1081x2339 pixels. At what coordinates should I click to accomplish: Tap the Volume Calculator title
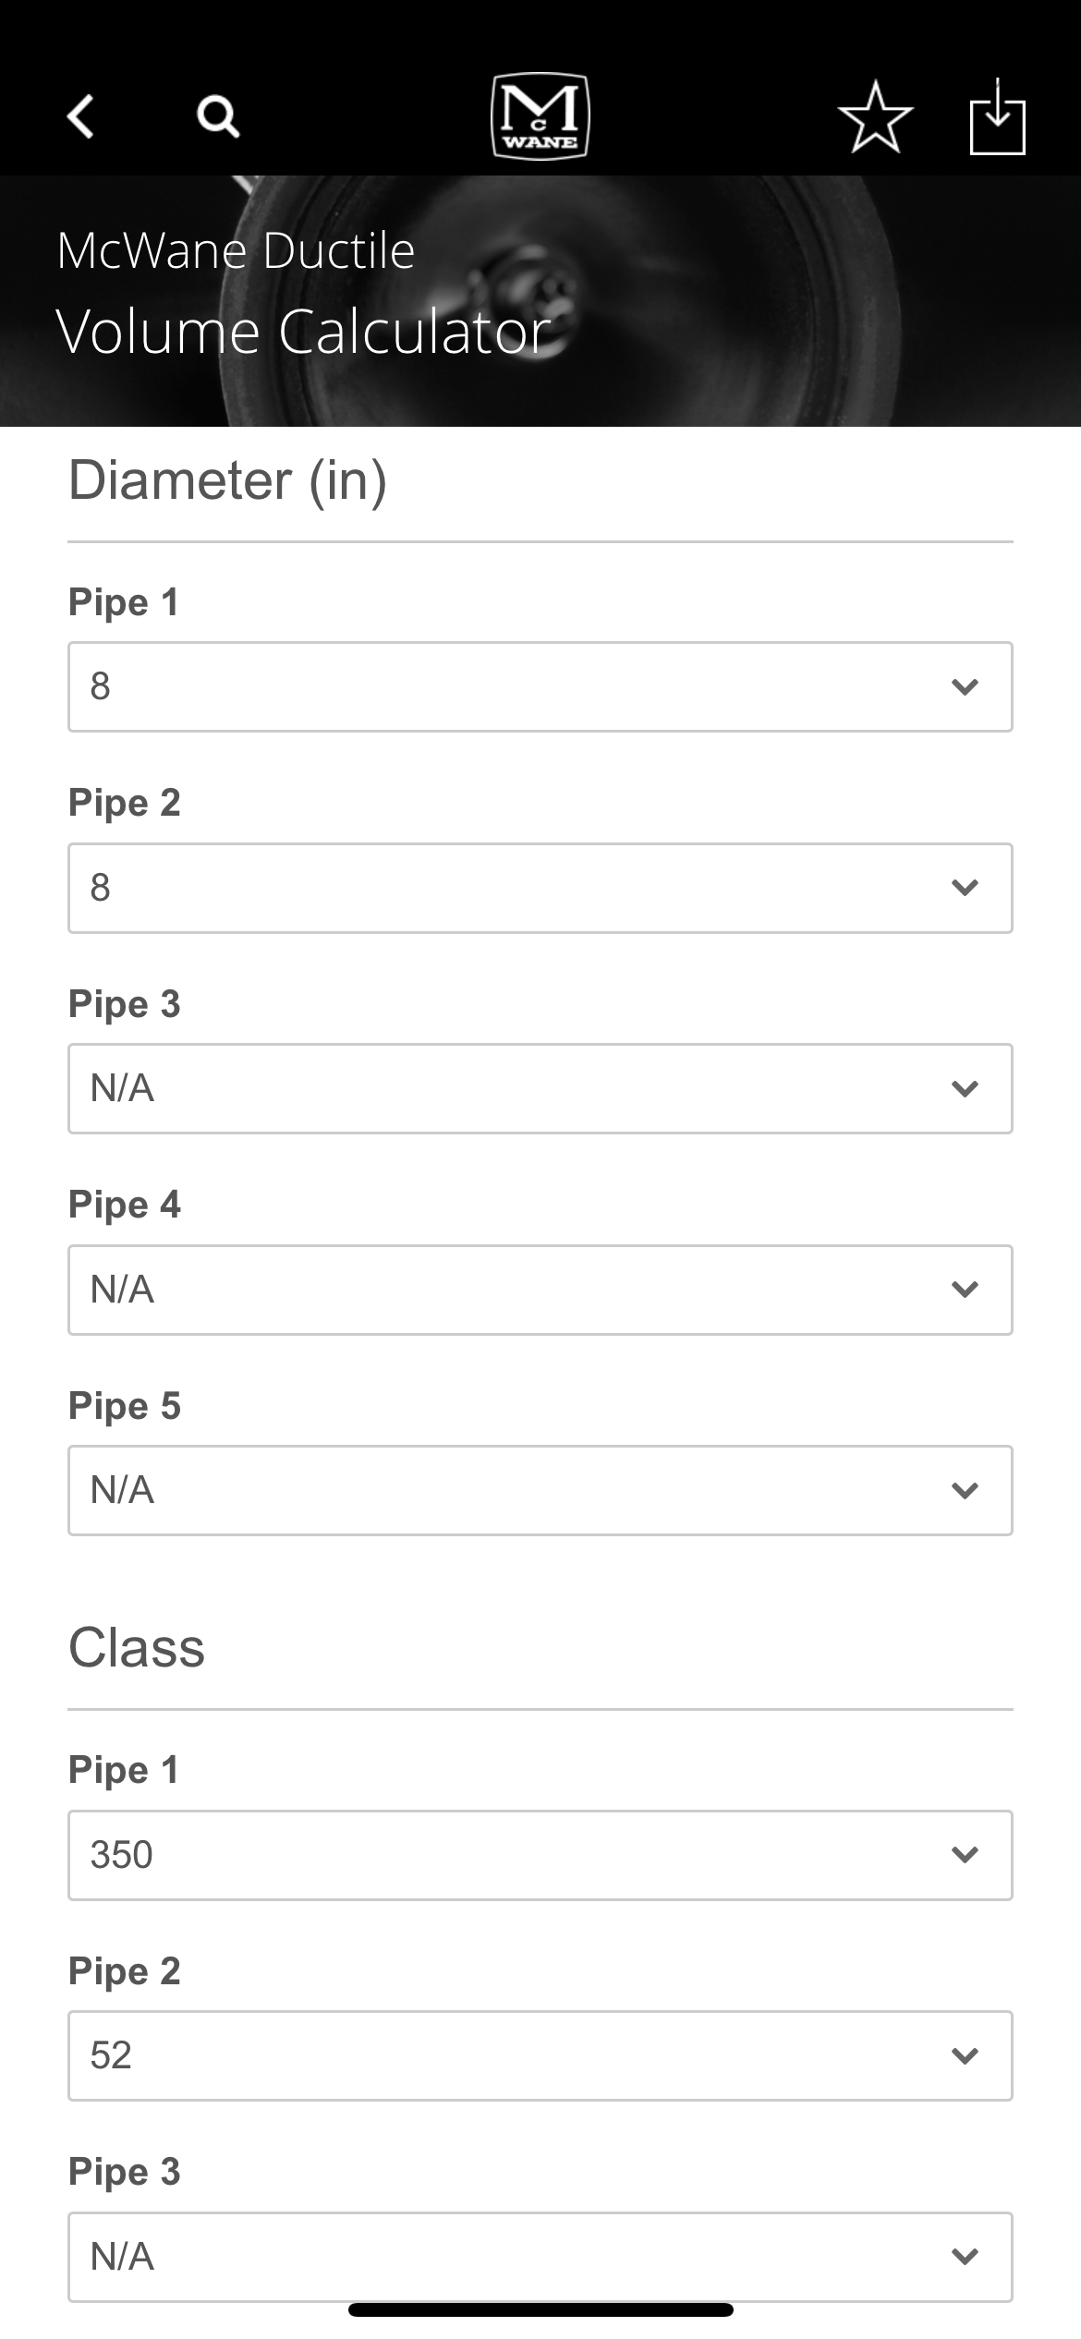pos(304,331)
